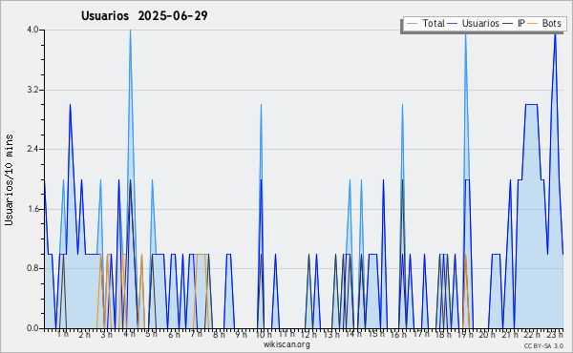Screen dimensions: 573x353
Task: Click the '8 h' x-axis label
Action: 219,334
